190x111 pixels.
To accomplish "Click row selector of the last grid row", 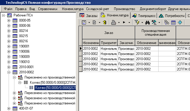I will (81, 69).
